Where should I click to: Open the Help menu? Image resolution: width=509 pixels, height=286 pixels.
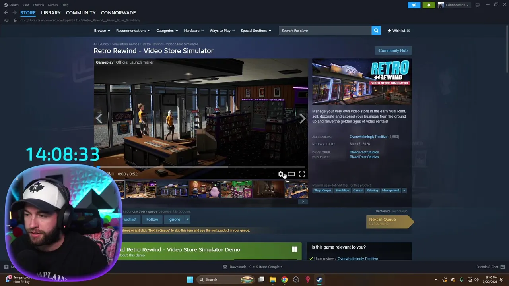(x=65, y=5)
